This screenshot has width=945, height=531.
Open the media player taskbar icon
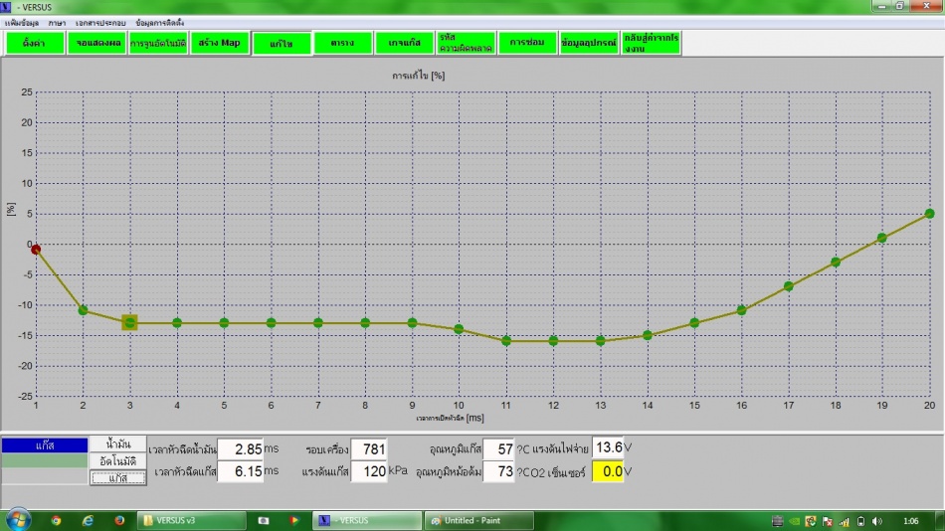pos(294,521)
